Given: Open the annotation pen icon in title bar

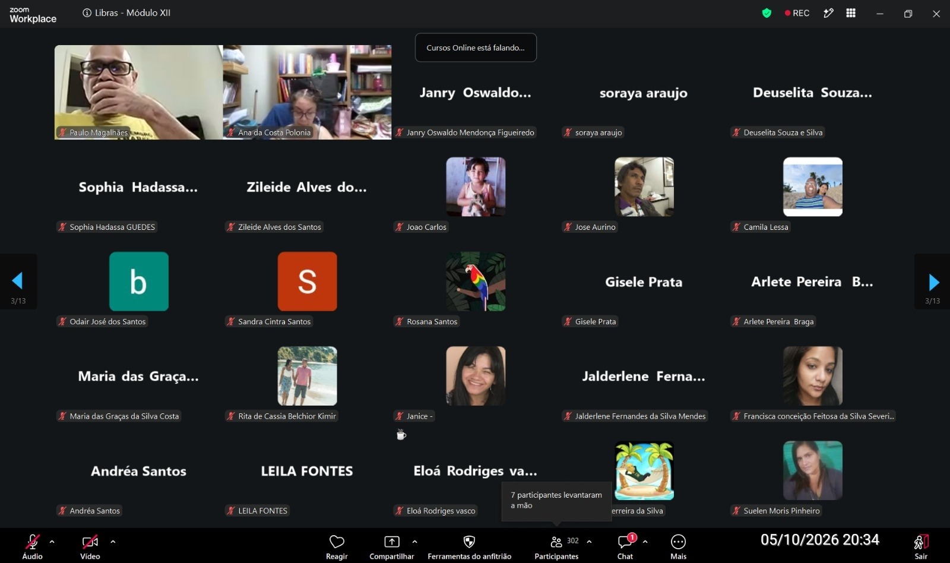Looking at the screenshot, I should (828, 13).
